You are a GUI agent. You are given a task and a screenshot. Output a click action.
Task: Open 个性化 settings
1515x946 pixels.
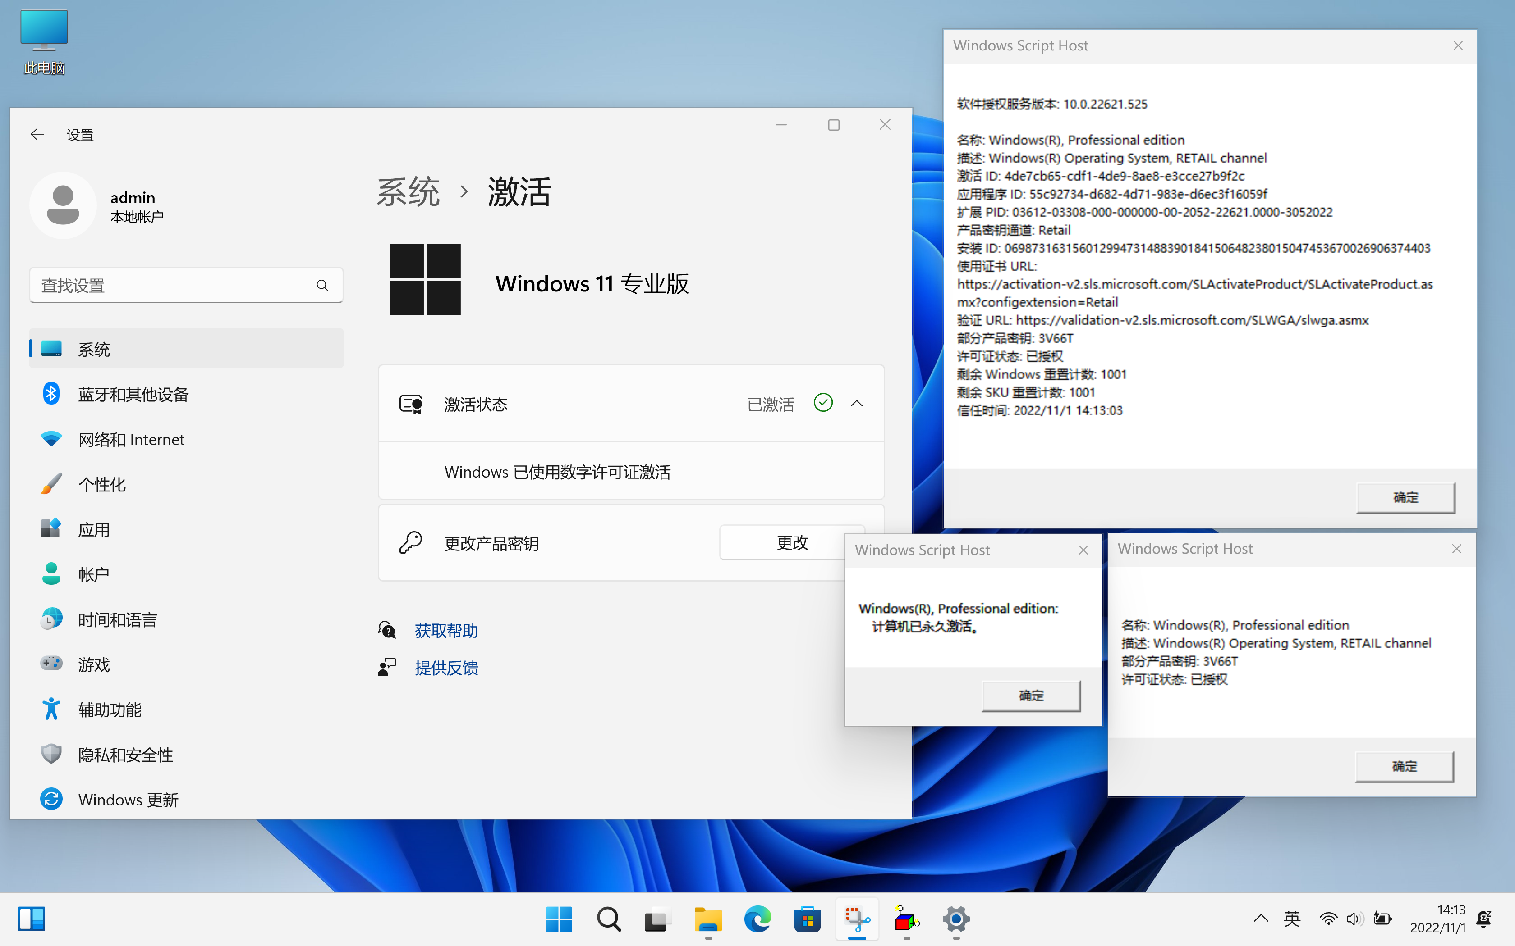tap(186, 484)
